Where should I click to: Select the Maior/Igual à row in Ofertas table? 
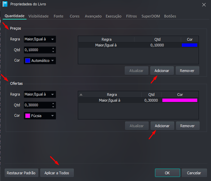(x=138, y=100)
